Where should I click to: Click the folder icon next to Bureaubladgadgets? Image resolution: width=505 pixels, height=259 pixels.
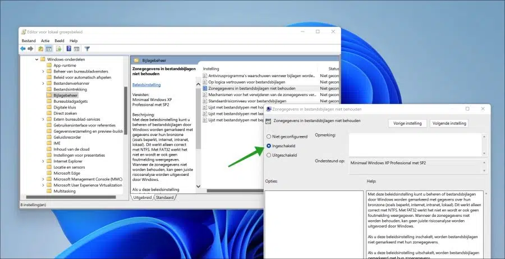[x=49, y=101]
